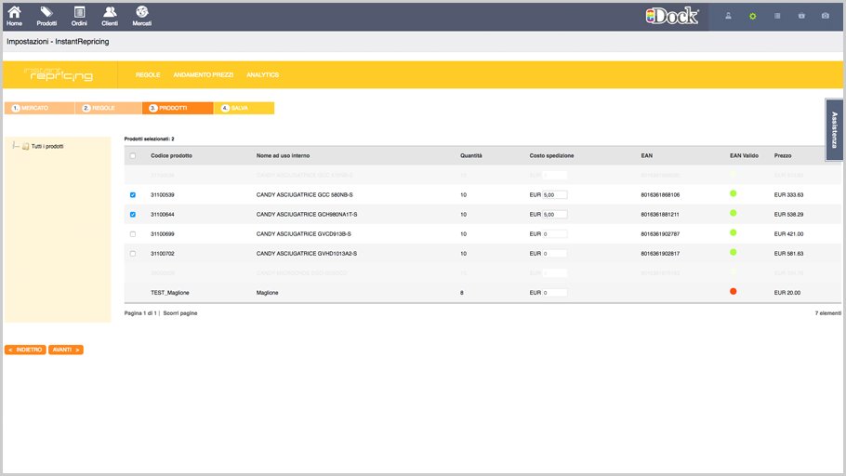The image size is (846, 476).
Task: Edit shipping cost field for 31100699
Action: click(x=555, y=234)
